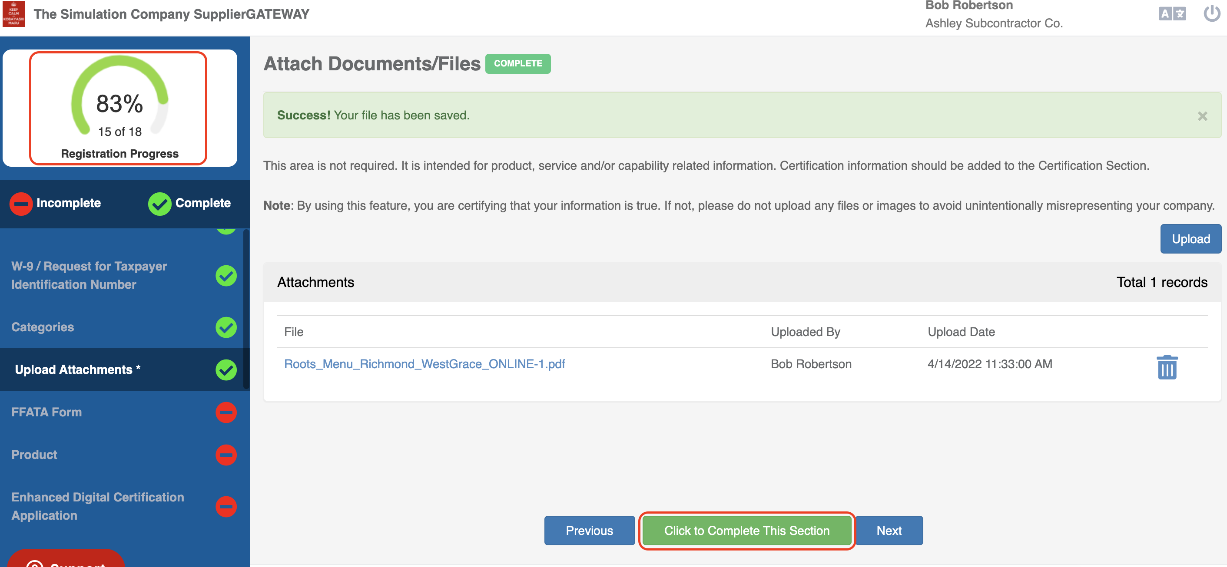Click green checkmark beside W-9 Request
The image size is (1227, 567).
pos(226,275)
